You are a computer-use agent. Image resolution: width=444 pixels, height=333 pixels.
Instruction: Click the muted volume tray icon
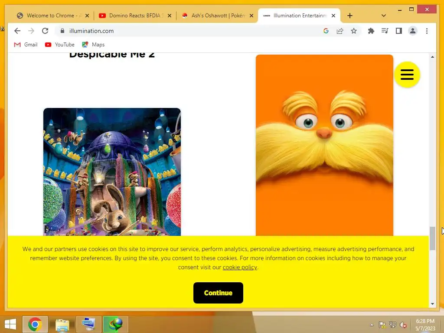[x=403, y=325]
